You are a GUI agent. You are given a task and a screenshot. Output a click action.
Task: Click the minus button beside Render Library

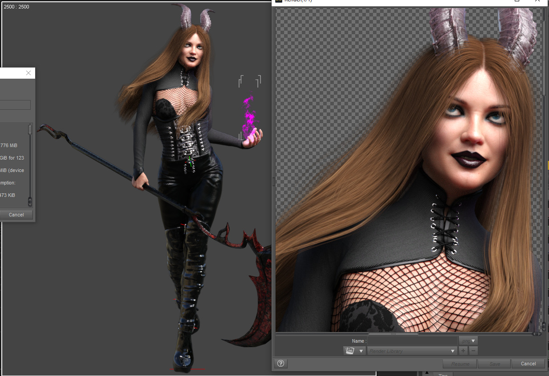pos(473,351)
